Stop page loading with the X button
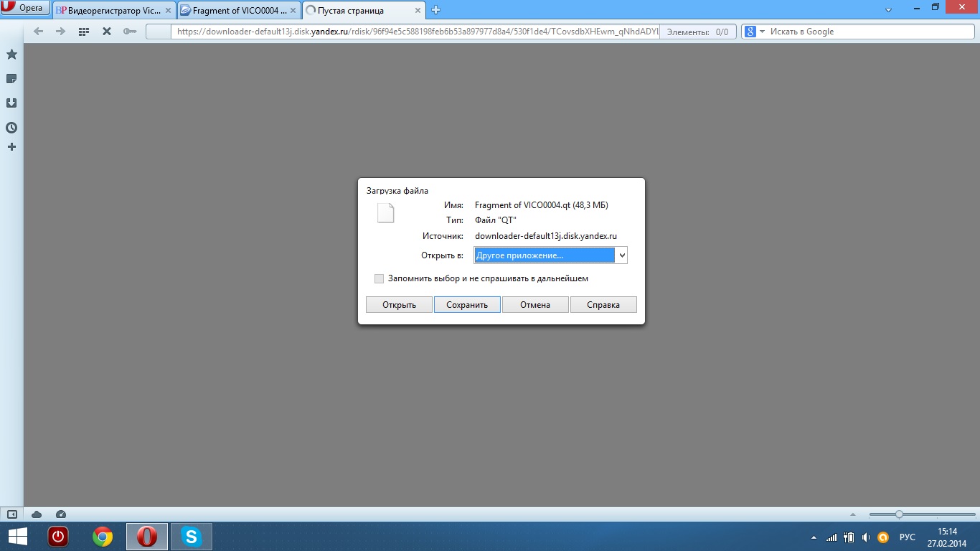 [106, 32]
